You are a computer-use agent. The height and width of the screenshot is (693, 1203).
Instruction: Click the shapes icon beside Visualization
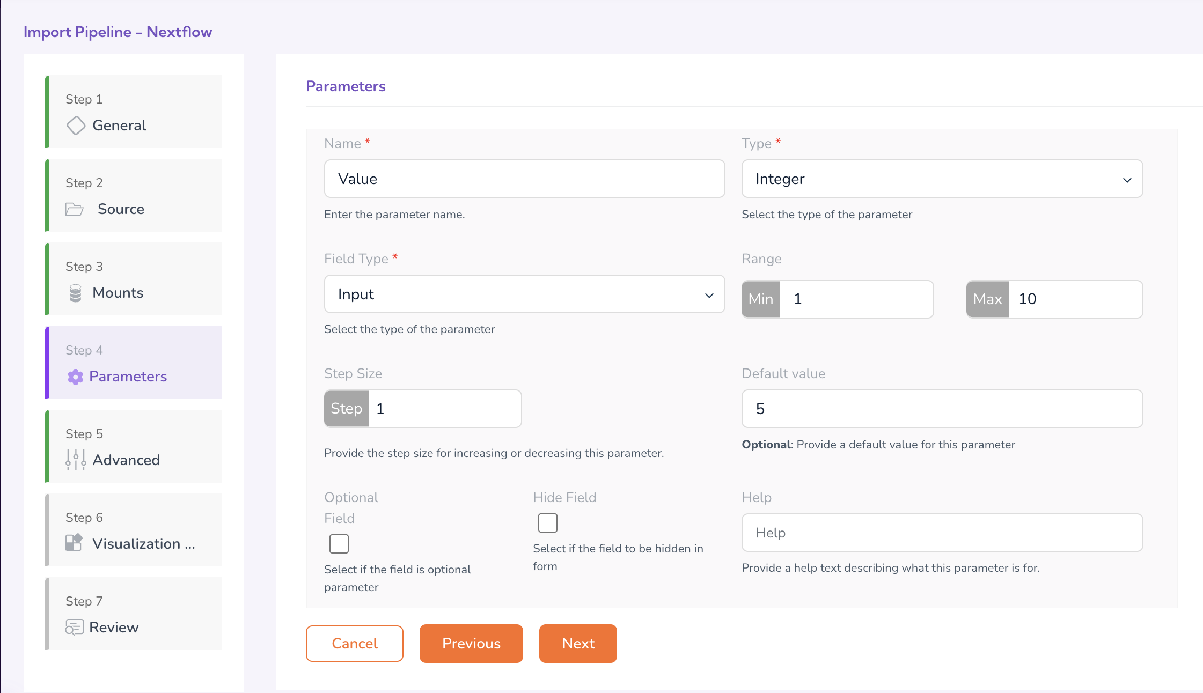[x=74, y=543]
